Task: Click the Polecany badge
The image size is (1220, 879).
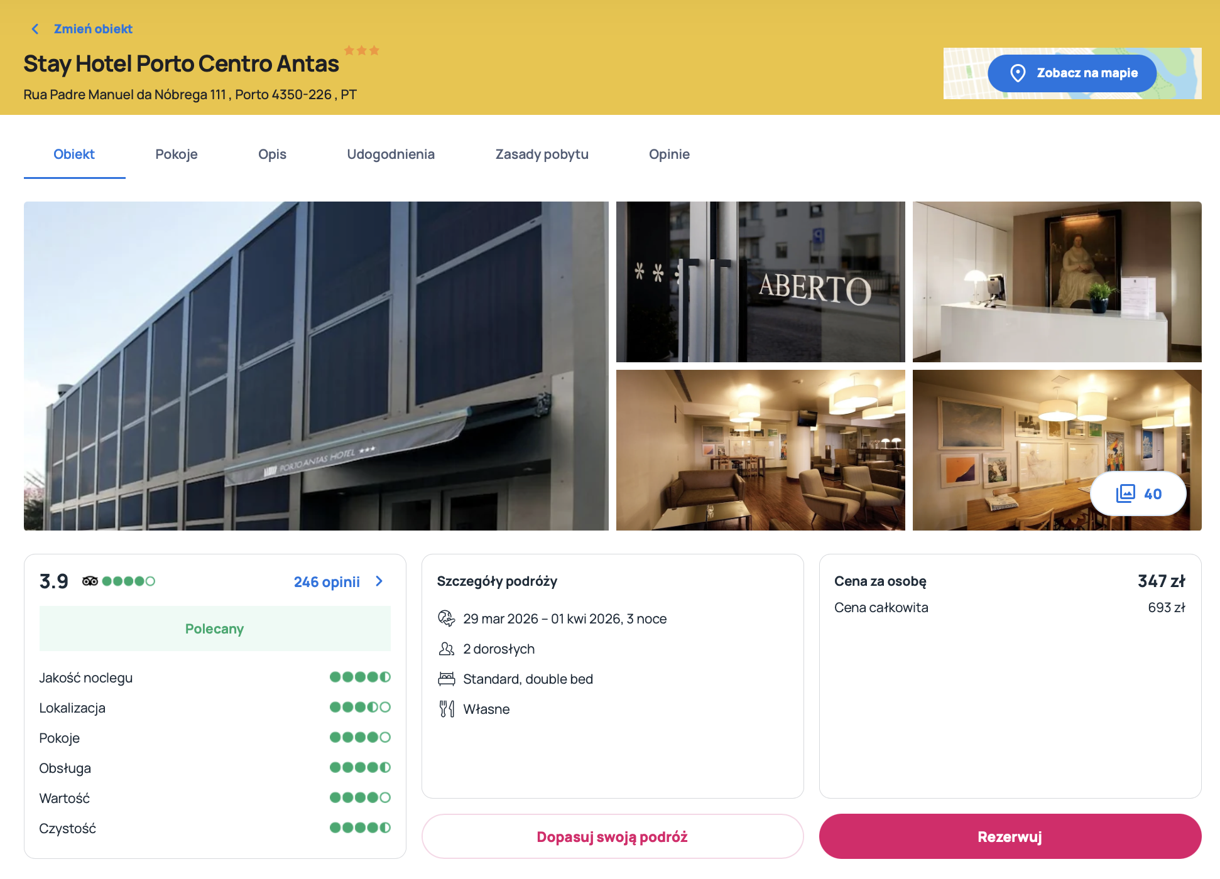Action: (215, 629)
